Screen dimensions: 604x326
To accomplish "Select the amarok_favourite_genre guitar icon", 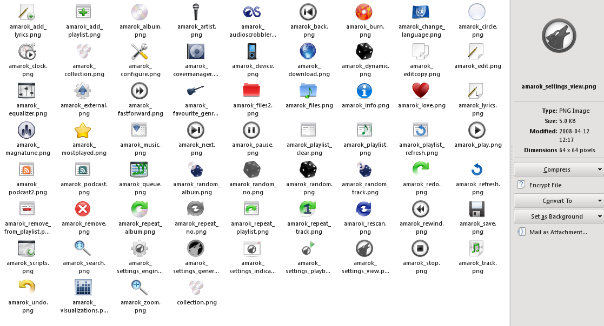I will click(196, 91).
